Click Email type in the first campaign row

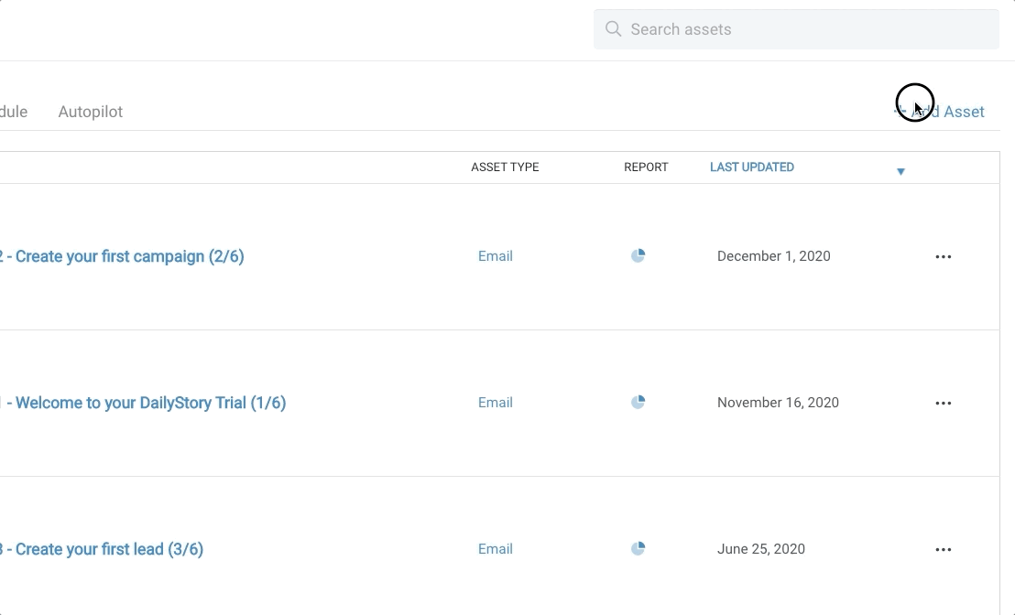pyautogui.click(x=495, y=256)
